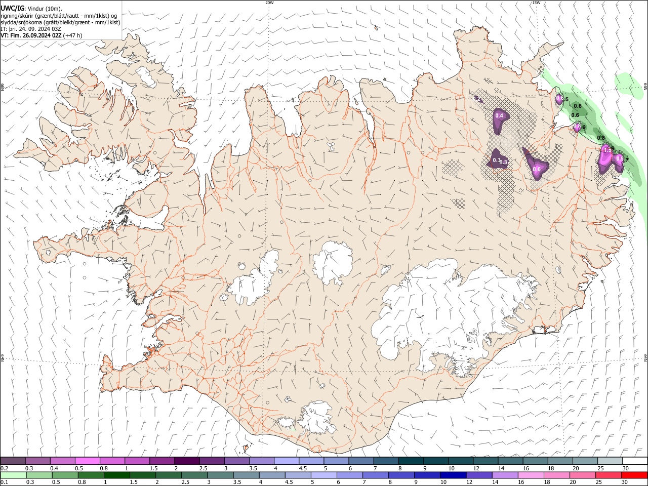Viewport: 648px width, 486px height.
Task: Select the bottom row green swatch starting at 0.5
Action: (x=65, y=475)
